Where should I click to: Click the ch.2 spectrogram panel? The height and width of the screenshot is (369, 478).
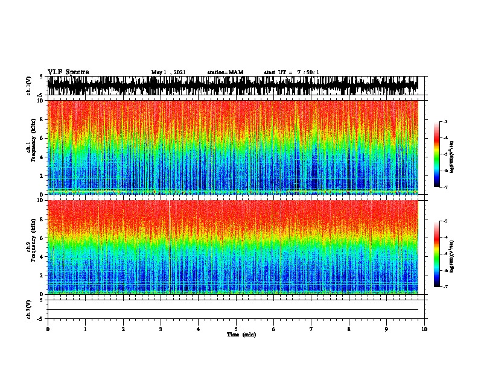[x=233, y=247]
